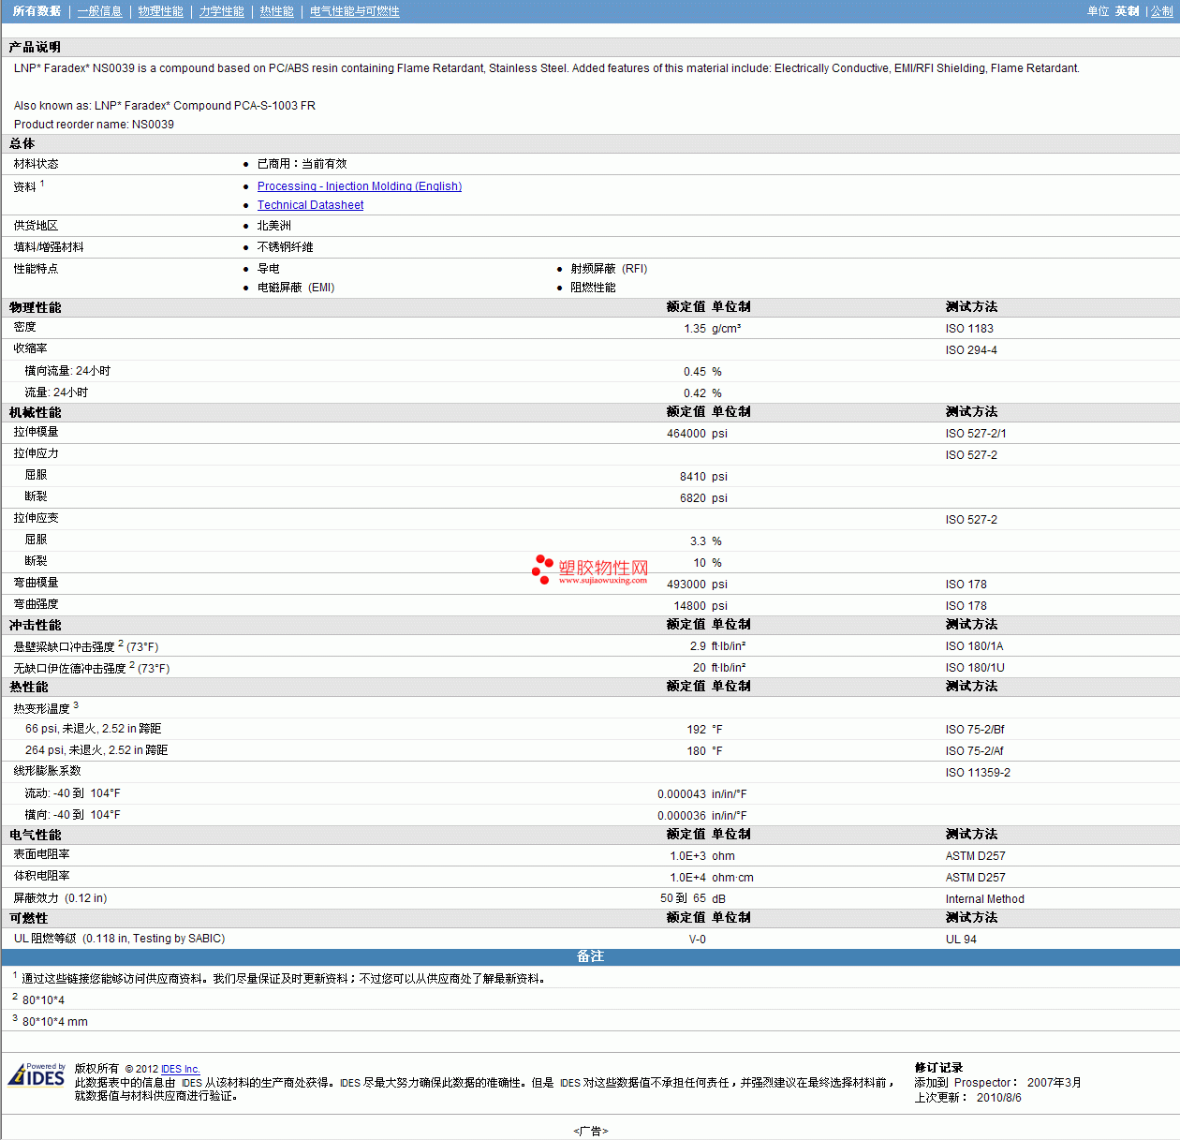Go to the 力学性能 tab
The image size is (1180, 1140).
[222, 11]
